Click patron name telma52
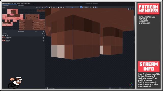The image size is (163, 91). (x=143, y=19)
